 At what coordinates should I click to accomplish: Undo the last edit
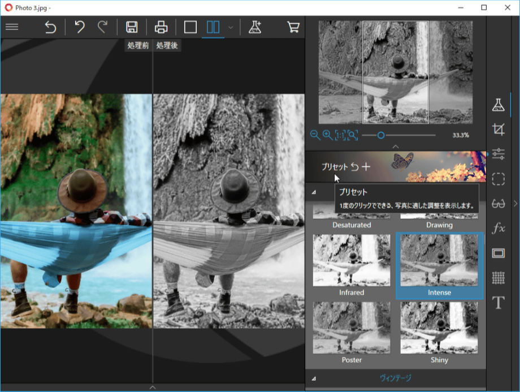[79, 27]
